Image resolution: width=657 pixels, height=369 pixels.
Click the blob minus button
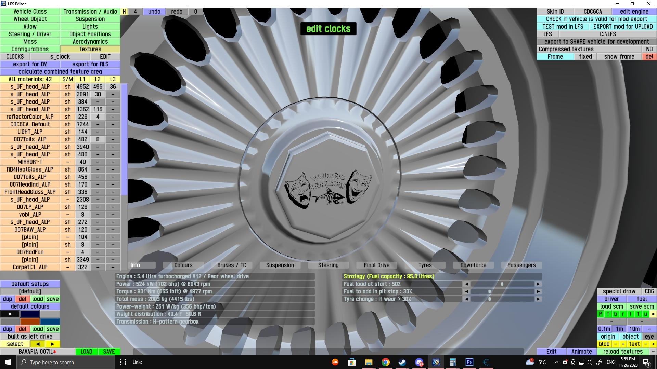pyautogui.click(x=616, y=344)
